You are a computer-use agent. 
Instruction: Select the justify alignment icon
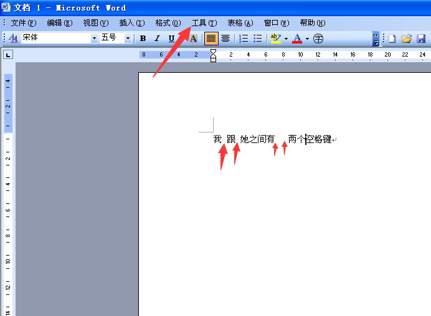211,39
